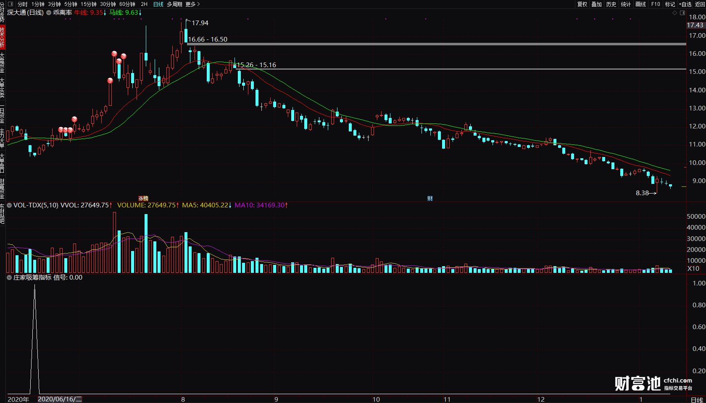Click the month 10 axis label
The height and width of the screenshot is (403, 706).
(376, 399)
